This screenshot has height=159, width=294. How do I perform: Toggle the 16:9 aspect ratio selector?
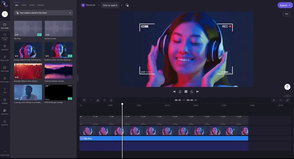pos(287,14)
